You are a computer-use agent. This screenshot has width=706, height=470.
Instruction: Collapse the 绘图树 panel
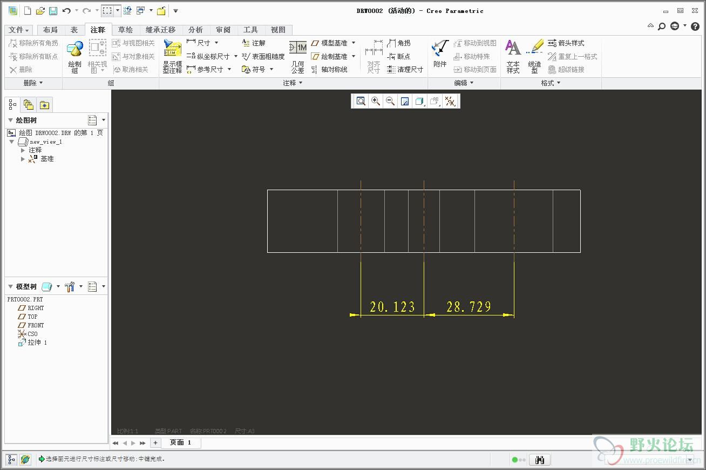10,120
